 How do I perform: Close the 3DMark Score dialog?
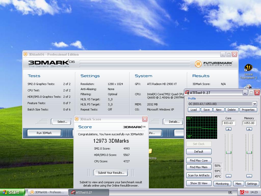pyautogui.click(x=145, y=119)
